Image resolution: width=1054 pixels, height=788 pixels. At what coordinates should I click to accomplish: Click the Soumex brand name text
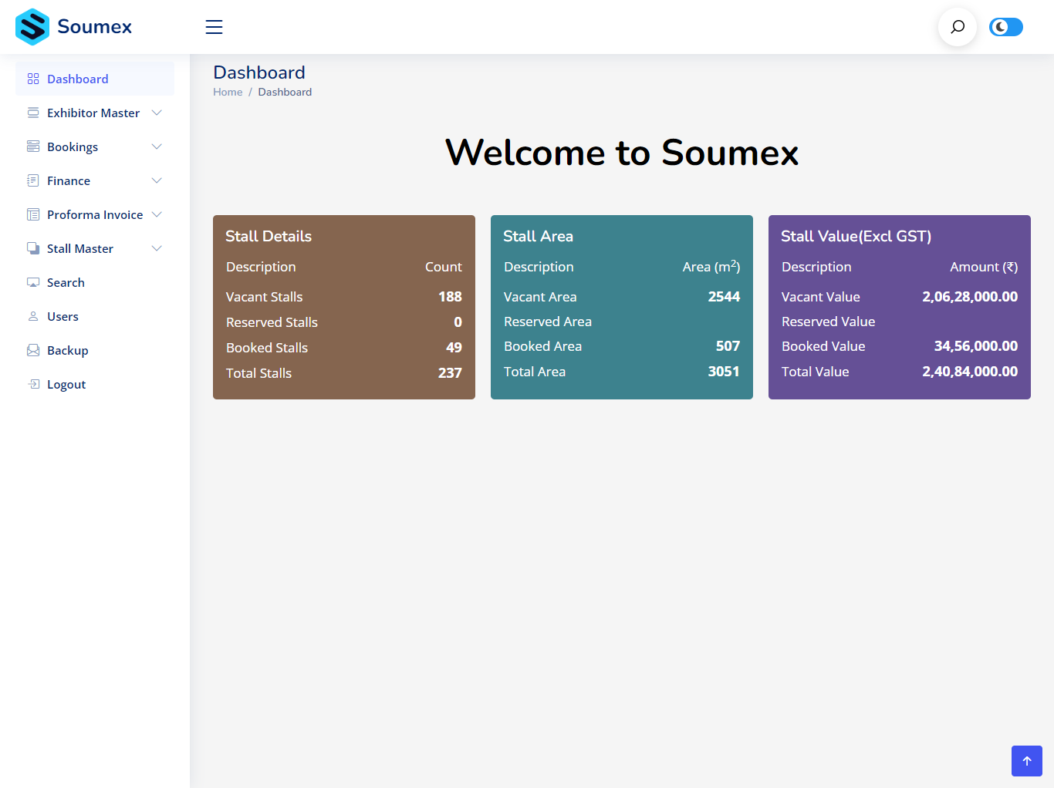(95, 27)
